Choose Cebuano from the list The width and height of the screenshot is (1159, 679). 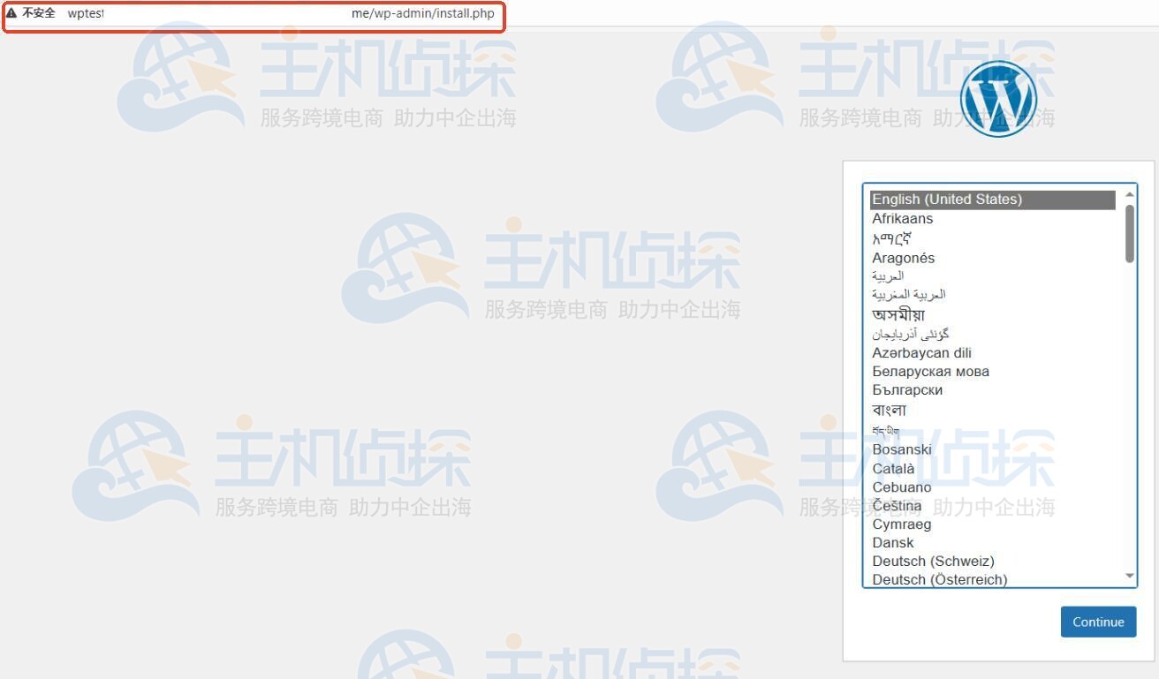click(902, 487)
